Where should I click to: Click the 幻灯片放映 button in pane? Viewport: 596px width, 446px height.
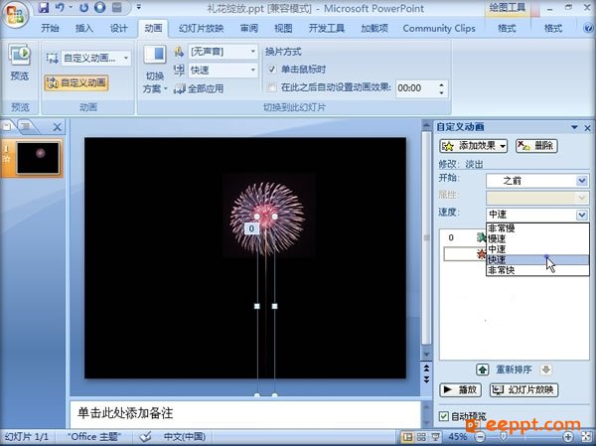(523, 389)
